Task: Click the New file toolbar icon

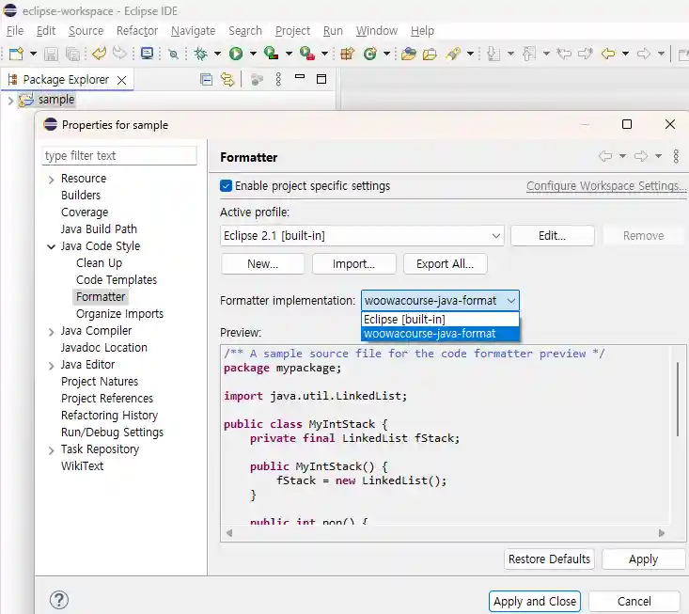Action: tap(16, 54)
